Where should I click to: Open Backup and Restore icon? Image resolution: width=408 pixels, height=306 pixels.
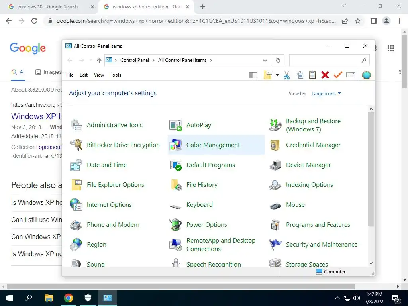(x=275, y=125)
